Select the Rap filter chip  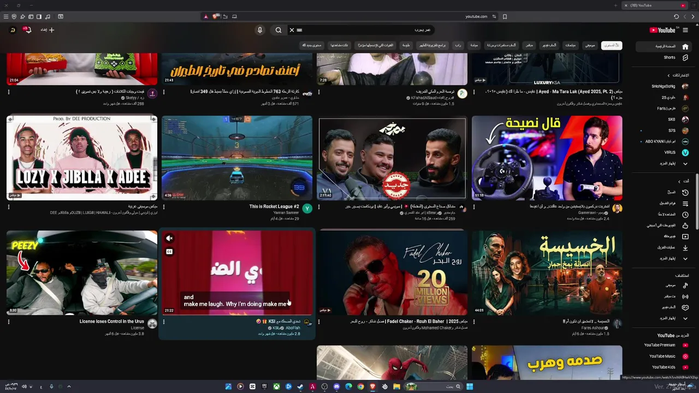458,45
